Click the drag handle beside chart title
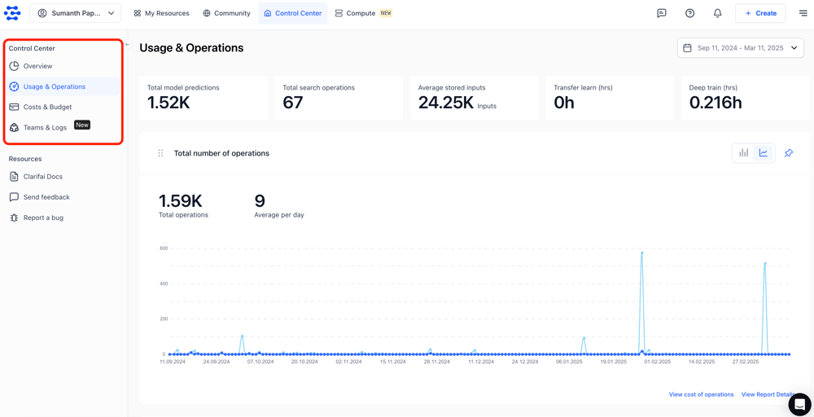 pyautogui.click(x=160, y=153)
